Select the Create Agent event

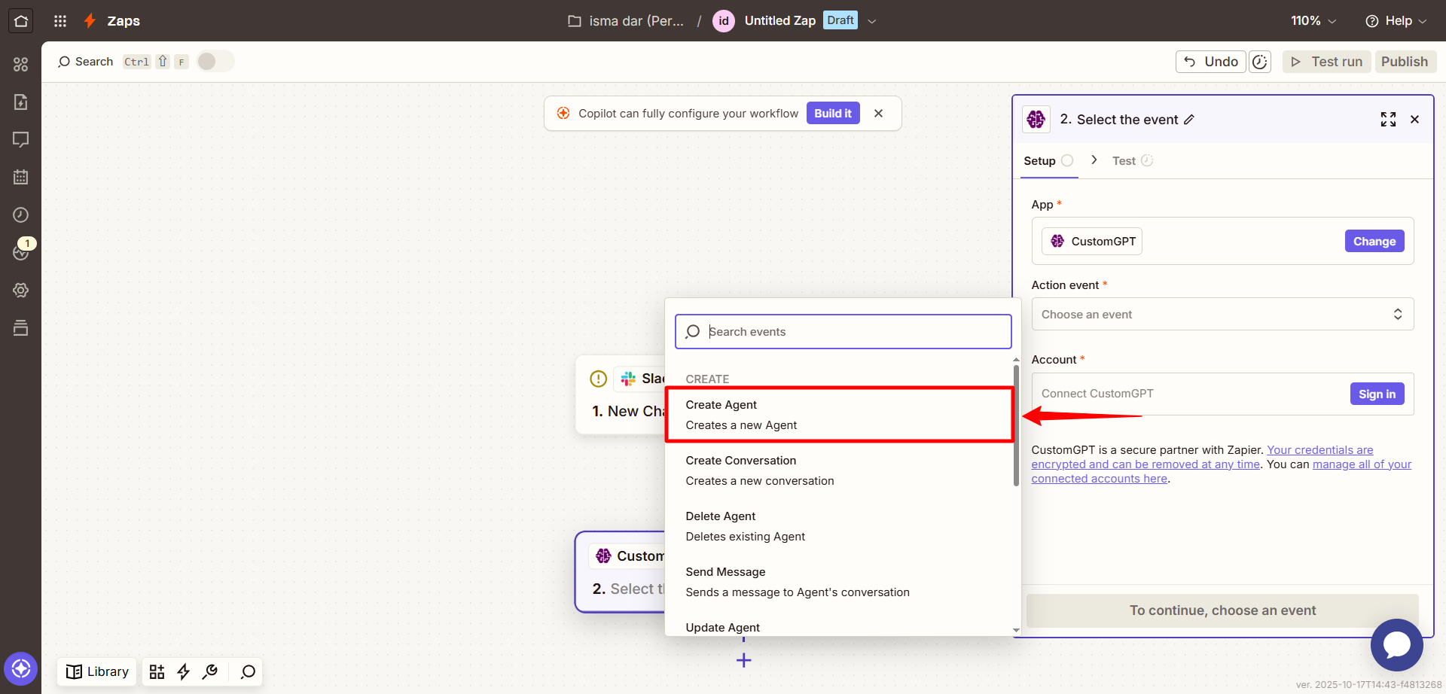840,415
